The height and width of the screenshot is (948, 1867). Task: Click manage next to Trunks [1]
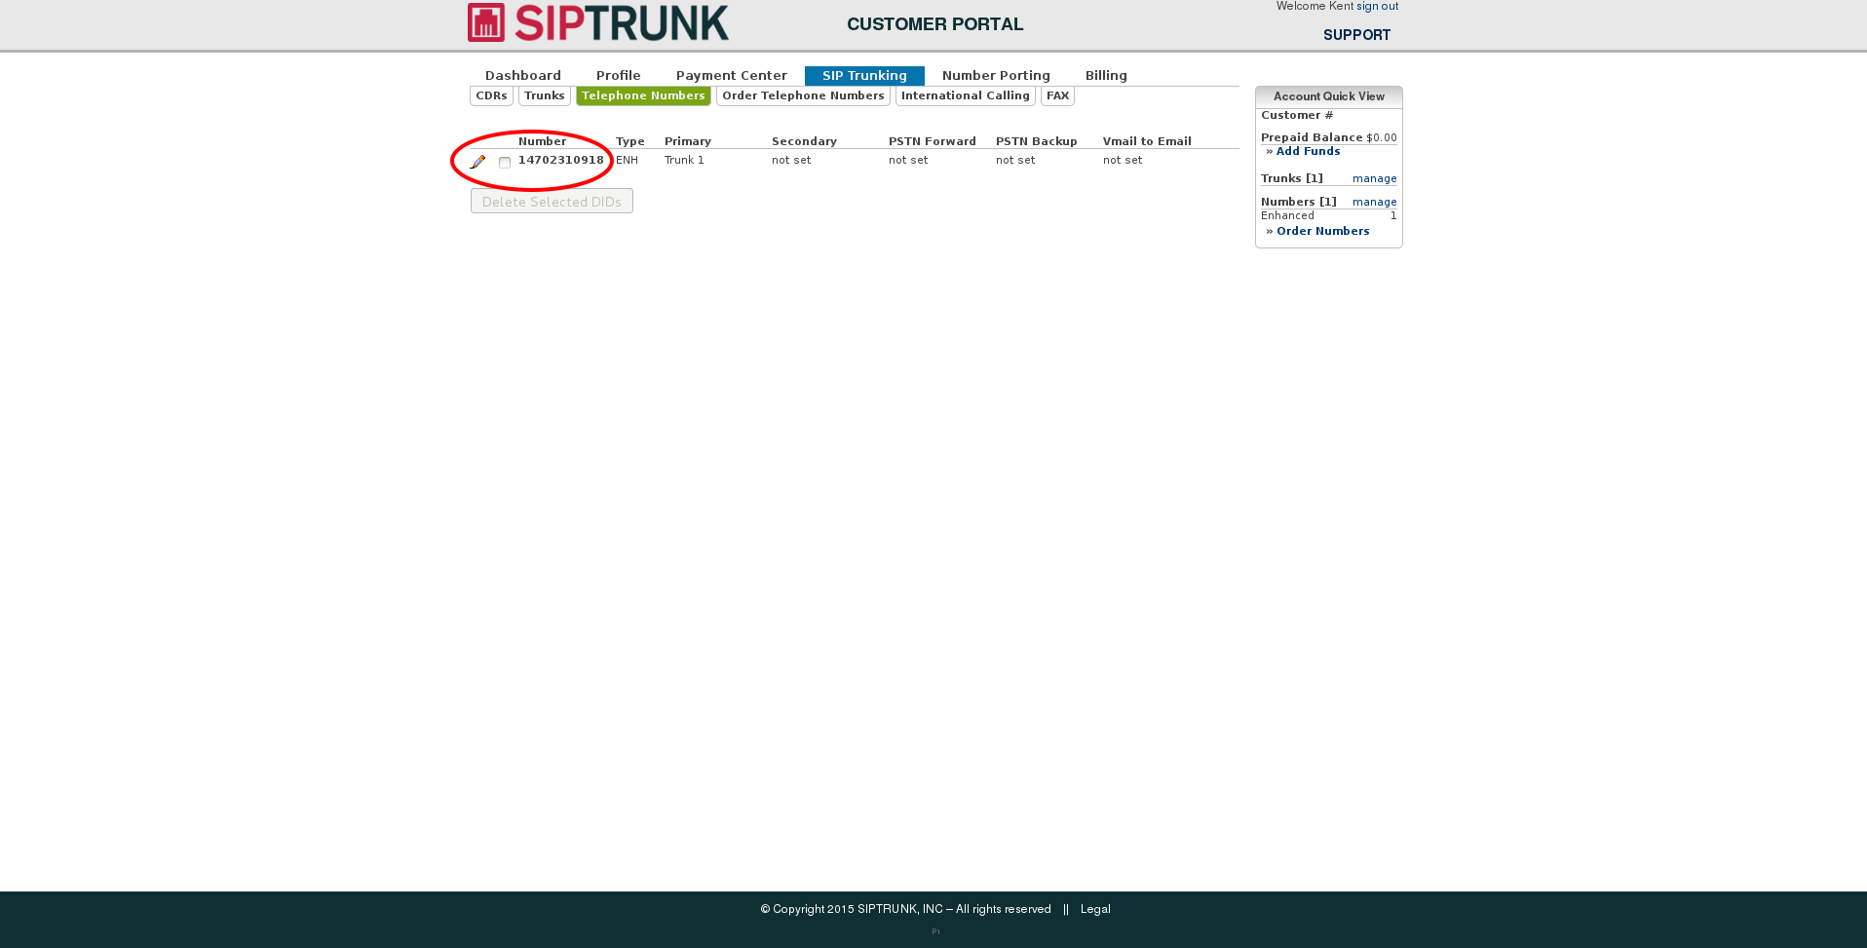1374,179
